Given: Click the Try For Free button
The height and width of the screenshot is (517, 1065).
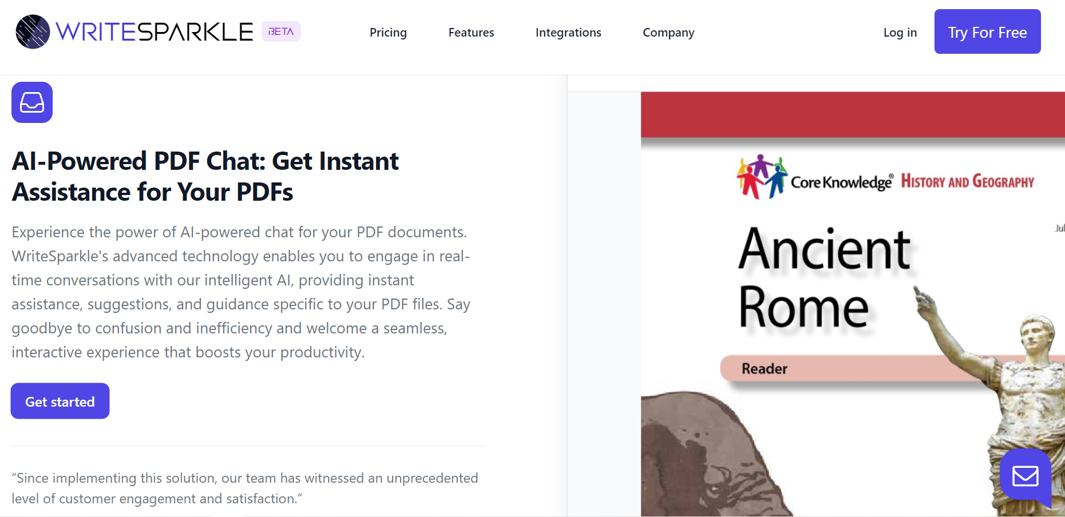Looking at the screenshot, I should 987,31.
